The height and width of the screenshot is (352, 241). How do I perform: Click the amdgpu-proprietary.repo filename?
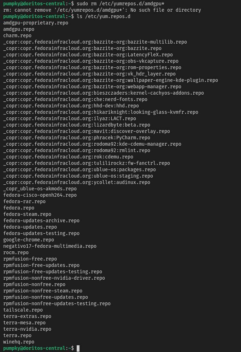tap(36, 23)
